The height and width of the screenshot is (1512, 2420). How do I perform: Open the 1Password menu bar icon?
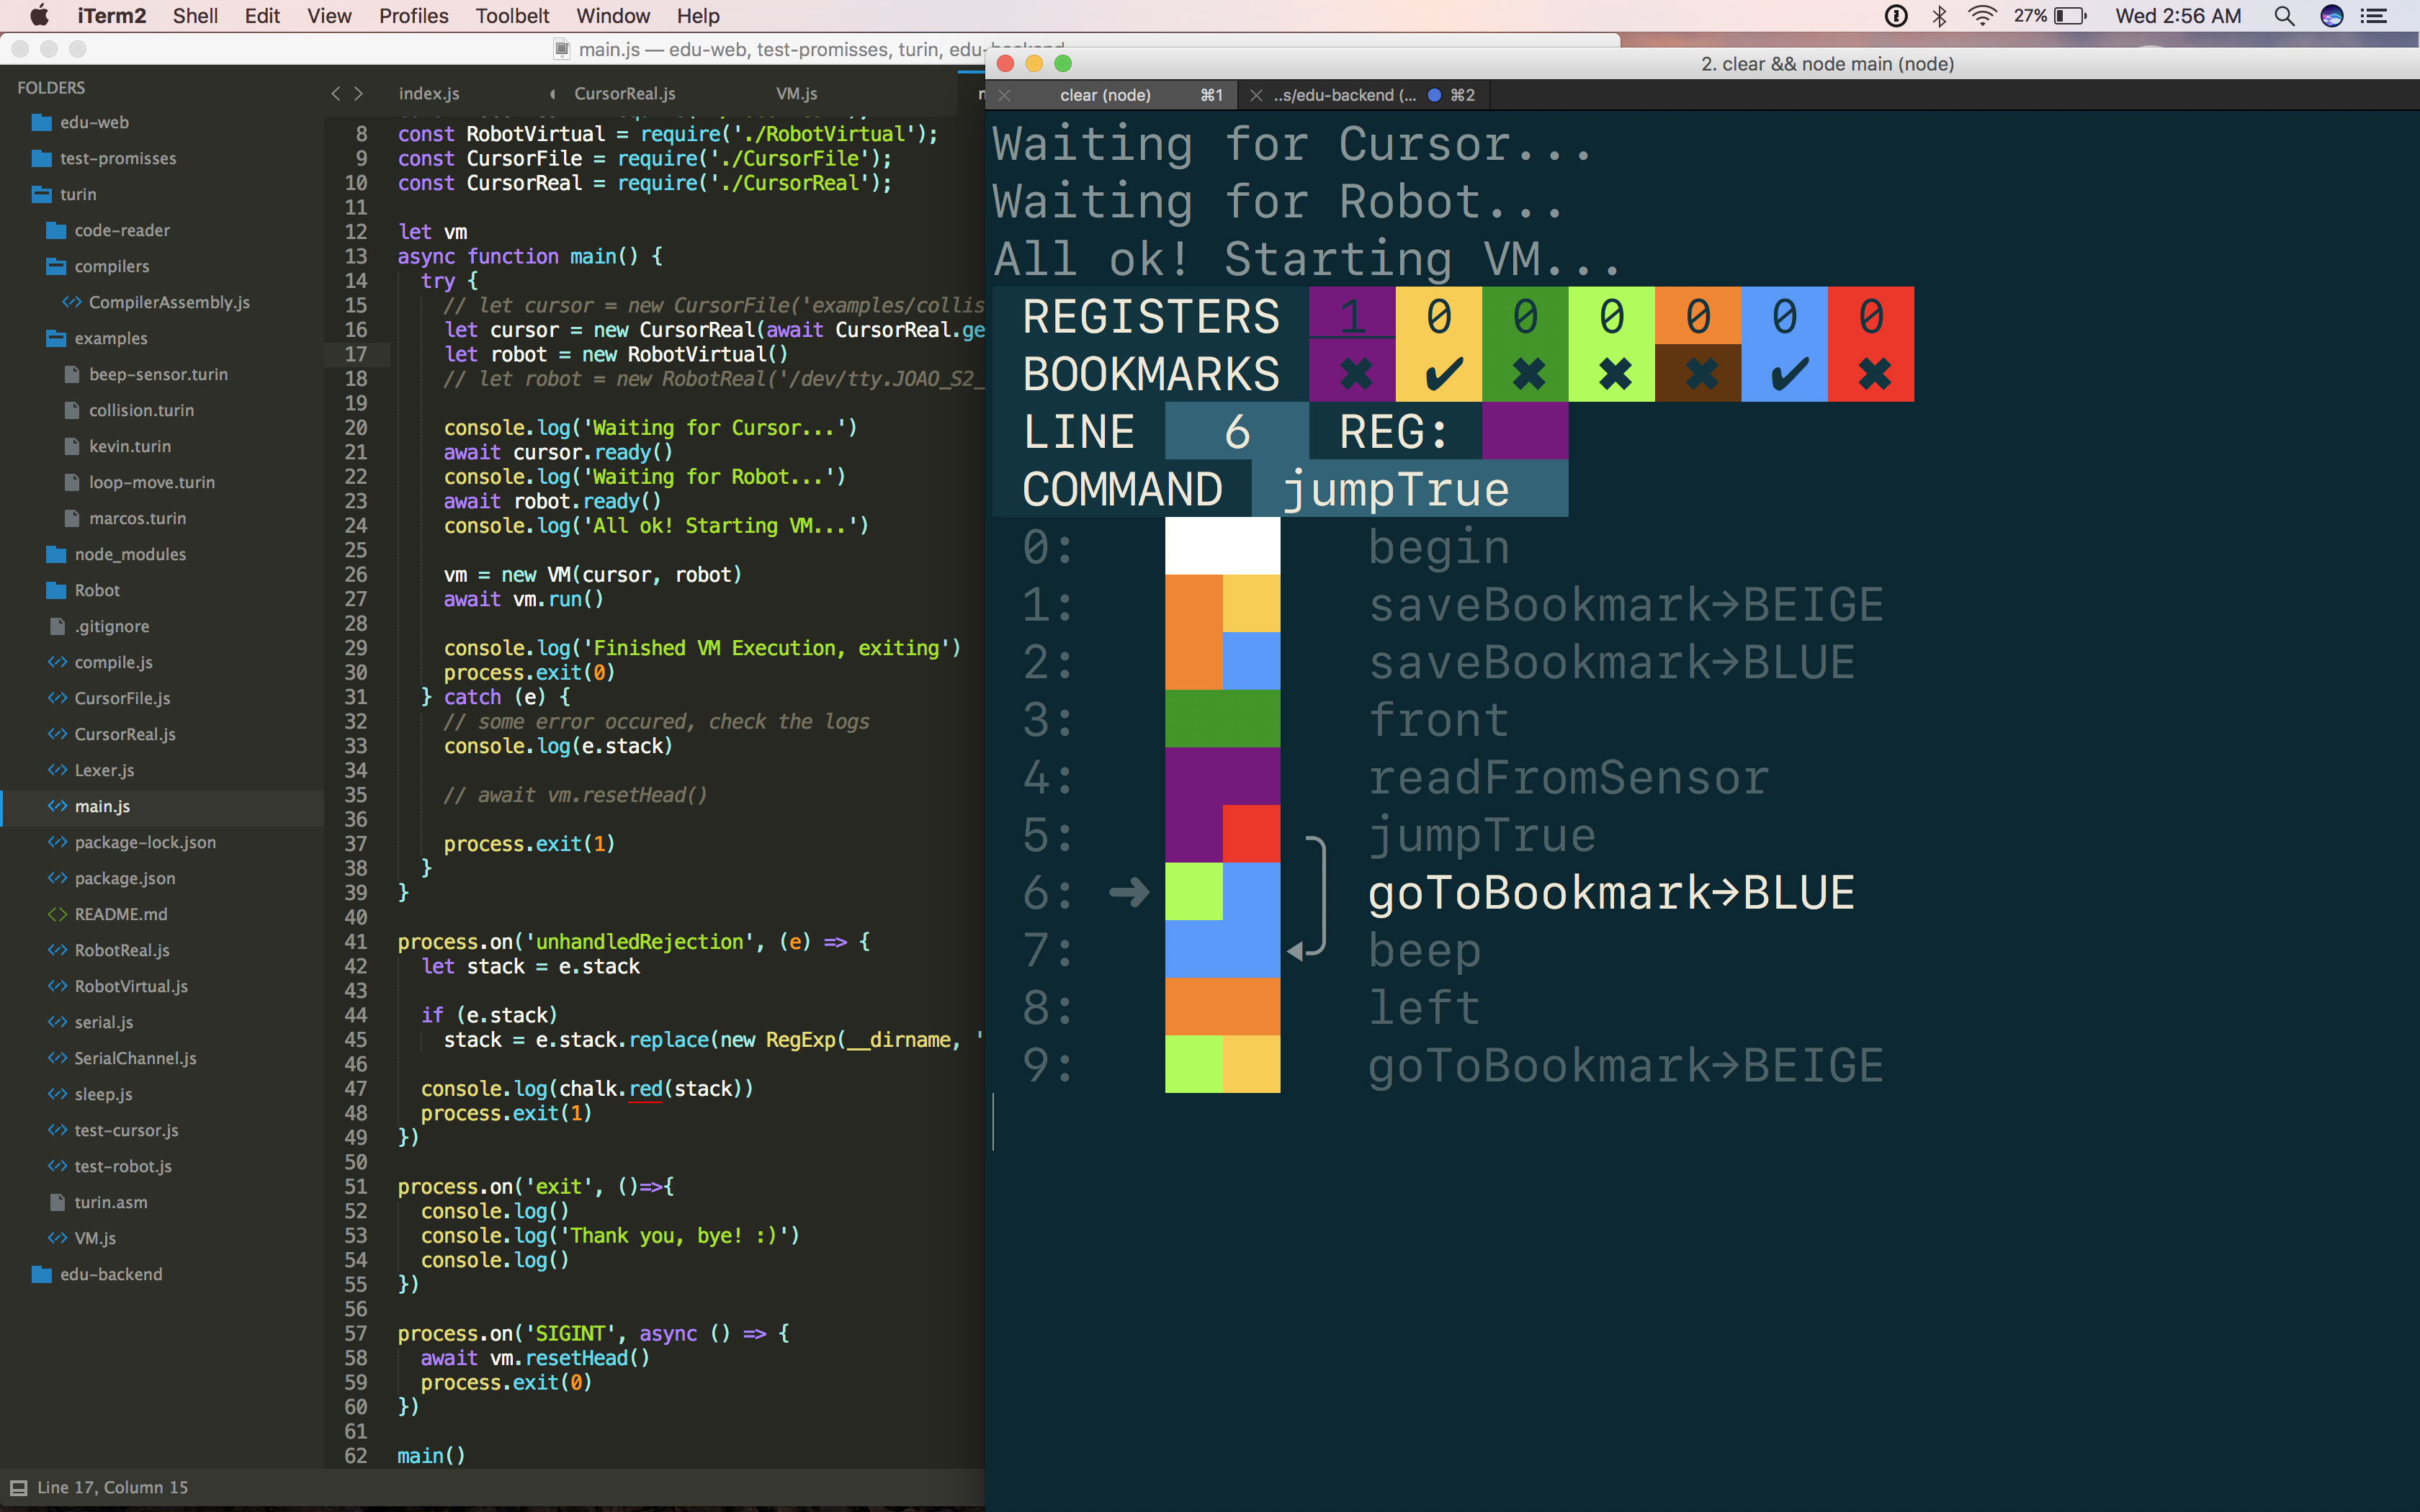1895,16
